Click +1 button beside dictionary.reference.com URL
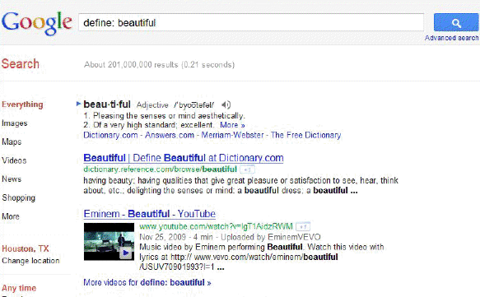Viewport: 480px width, 297px height. coord(247,169)
